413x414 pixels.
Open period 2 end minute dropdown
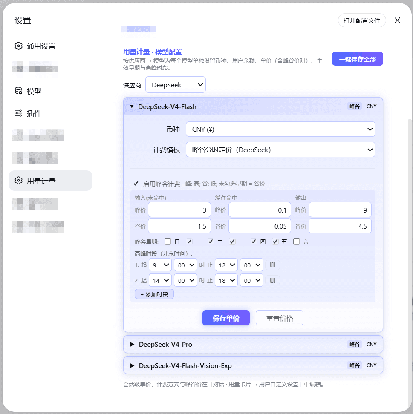251,280
